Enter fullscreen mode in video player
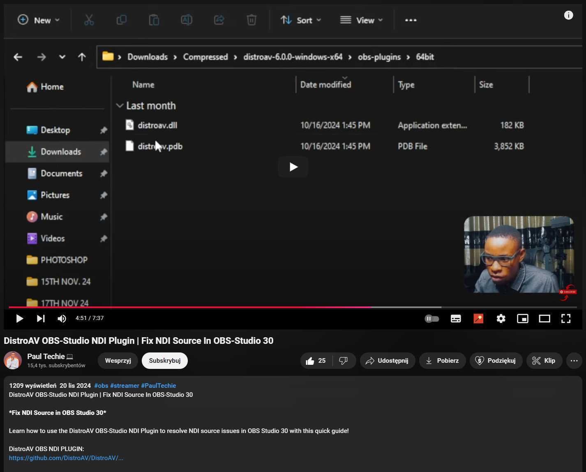Viewport: 586px width, 472px height. click(x=565, y=318)
